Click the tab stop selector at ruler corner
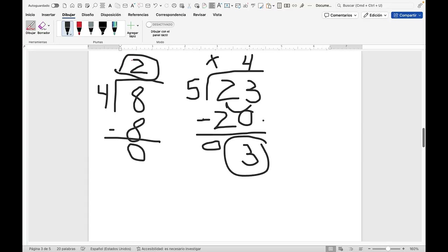 25,47
